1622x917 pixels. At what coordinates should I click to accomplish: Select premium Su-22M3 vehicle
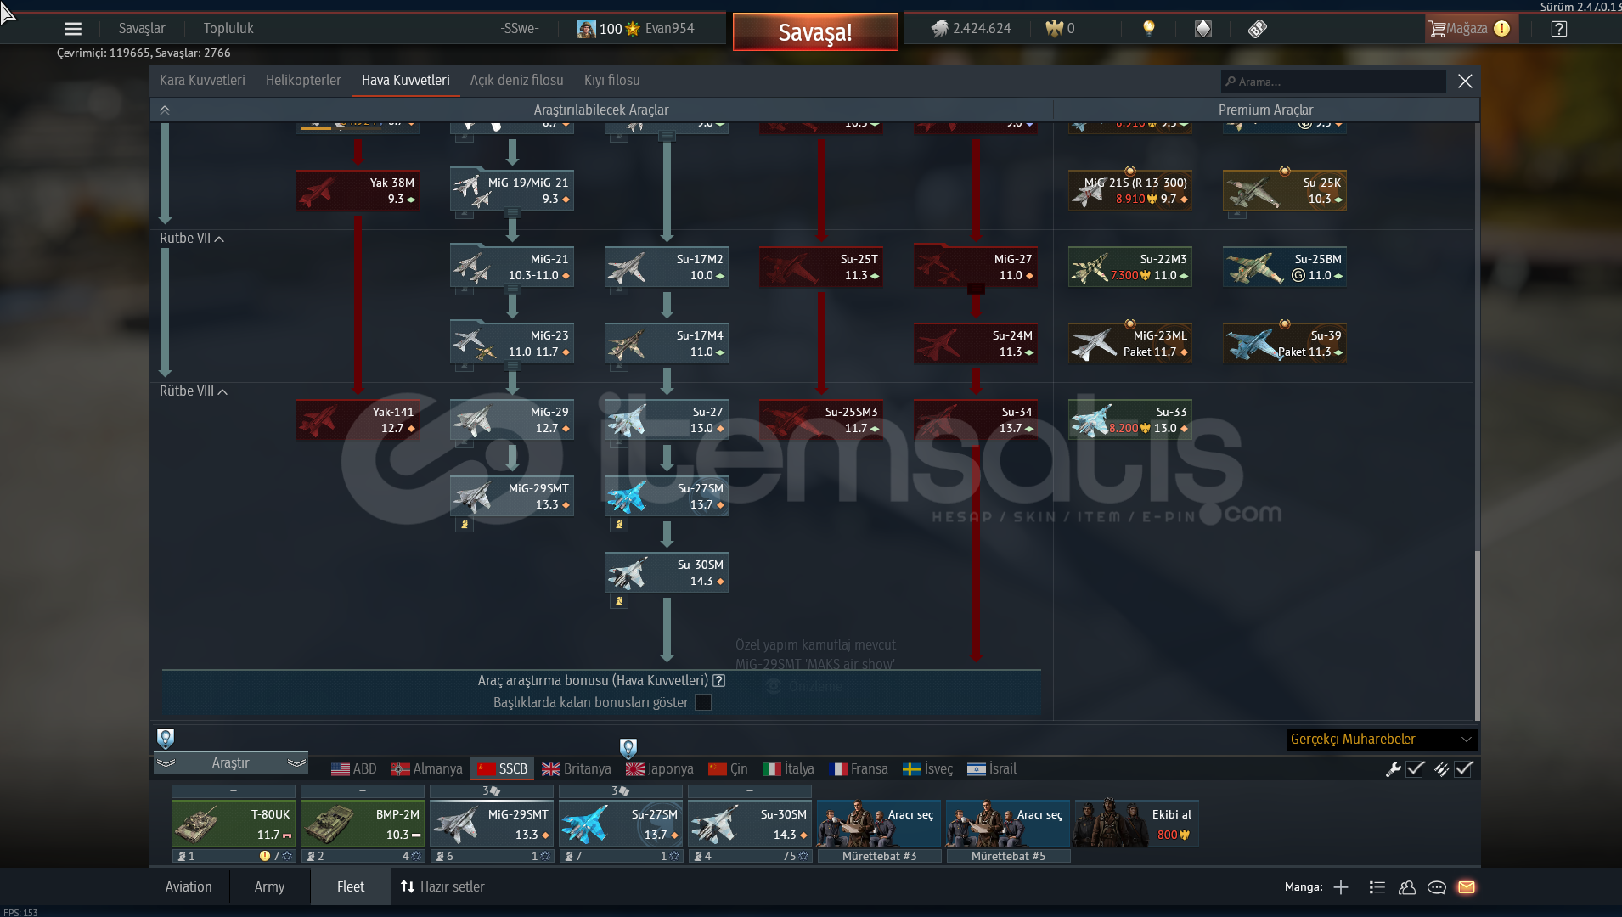pyautogui.click(x=1130, y=267)
